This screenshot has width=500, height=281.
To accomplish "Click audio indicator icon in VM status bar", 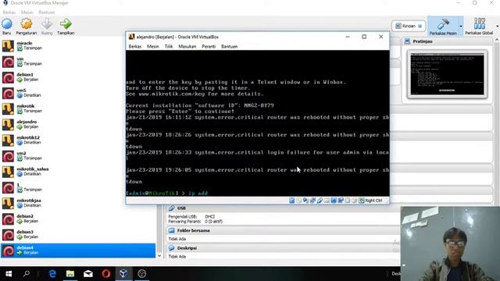I will pos(305,201).
